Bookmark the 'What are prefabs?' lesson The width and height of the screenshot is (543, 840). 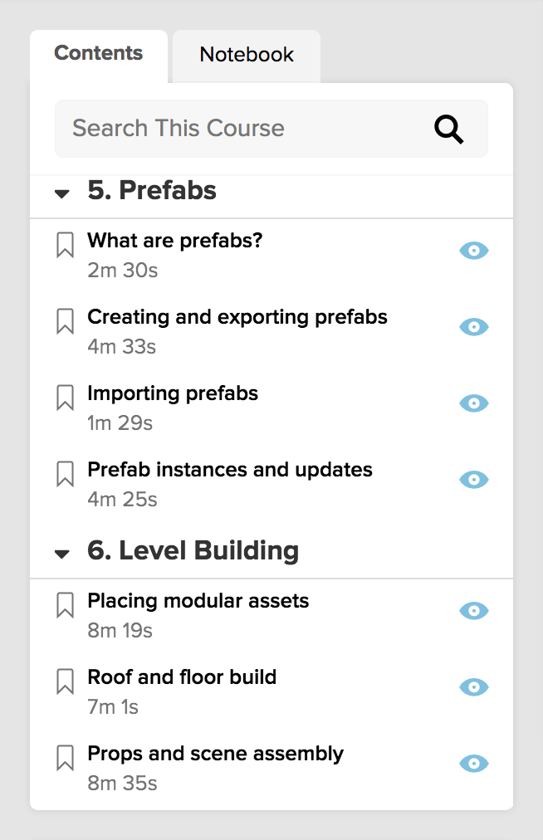click(65, 245)
